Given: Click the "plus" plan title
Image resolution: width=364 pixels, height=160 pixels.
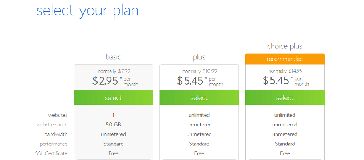Looking at the screenshot, I should click(x=199, y=57).
